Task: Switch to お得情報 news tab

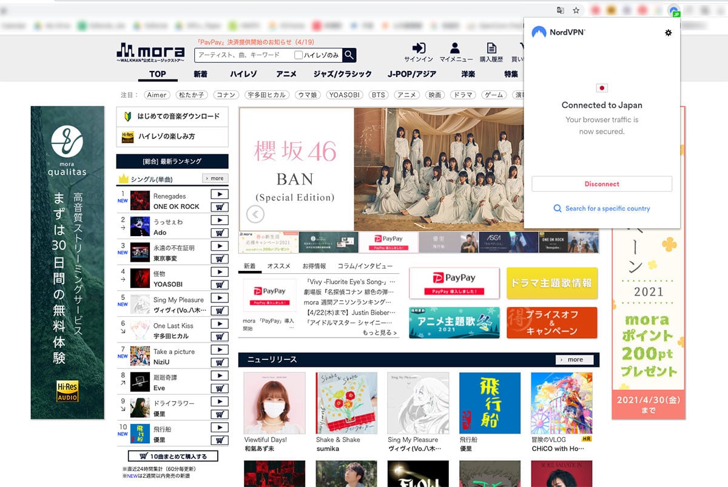Action: click(x=314, y=266)
